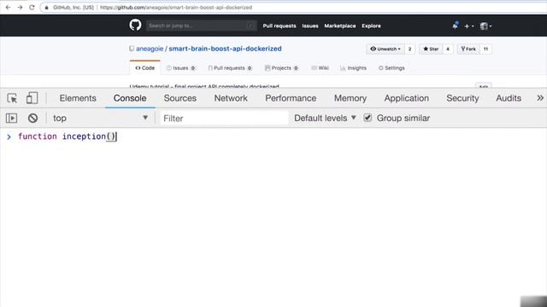Go back with the browser back arrow
The width and height of the screenshot is (547, 307).
click(x=8, y=8)
